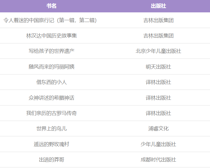This screenshot has height=168, width=210.
Task: Click the publisher 明天出版社
Action: pyautogui.click(x=159, y=67)
